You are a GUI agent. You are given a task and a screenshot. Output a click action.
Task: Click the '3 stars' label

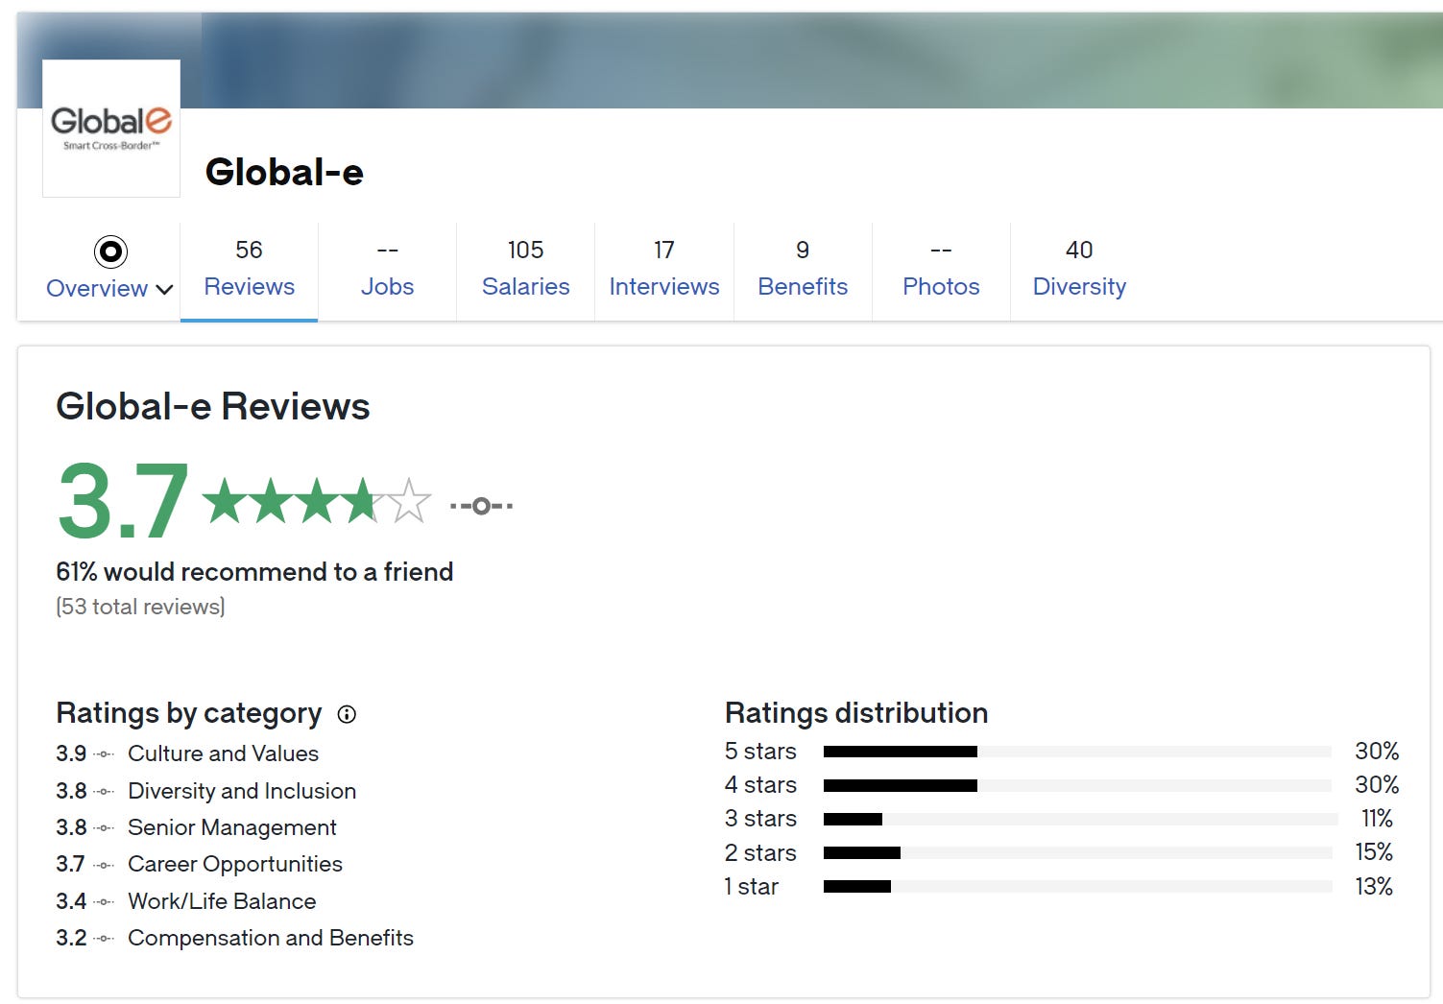(x=760, y=819)
